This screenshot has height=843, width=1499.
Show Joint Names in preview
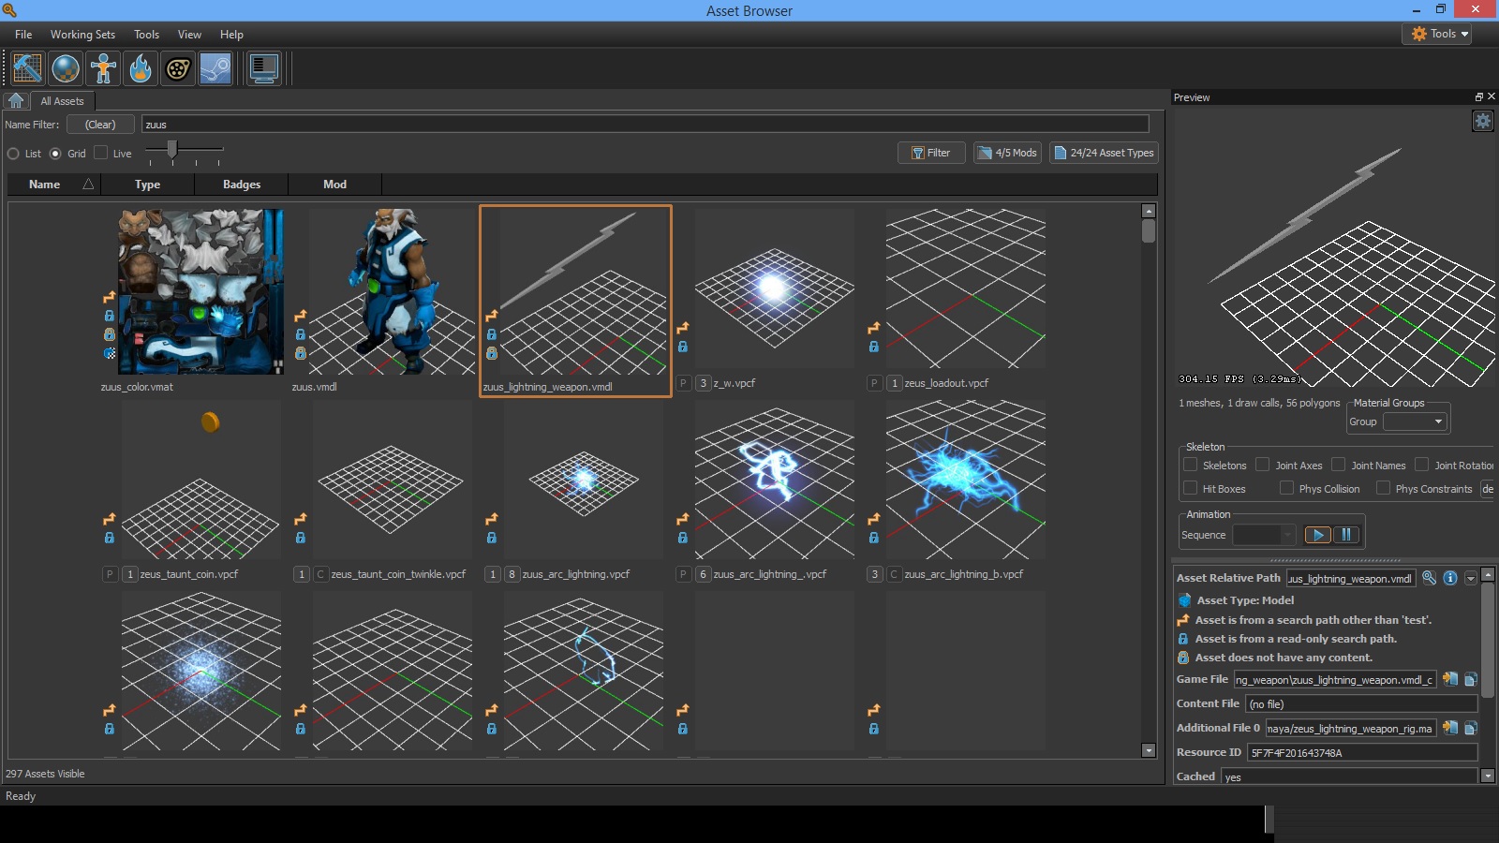point(1338,465)
